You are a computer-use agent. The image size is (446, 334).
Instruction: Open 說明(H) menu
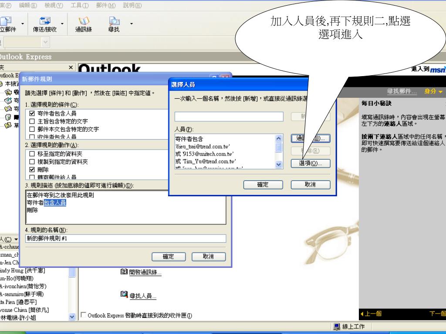pyautogui.click(x=132, y=5)
